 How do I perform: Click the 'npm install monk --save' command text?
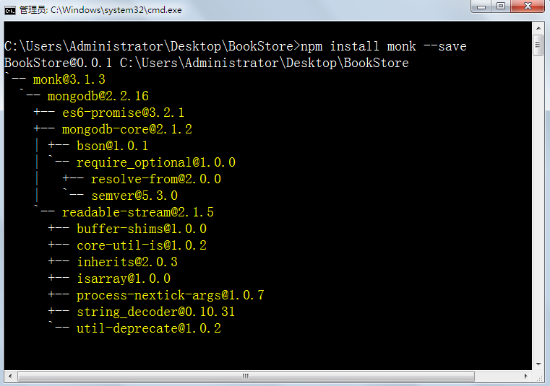click(384, 46)
